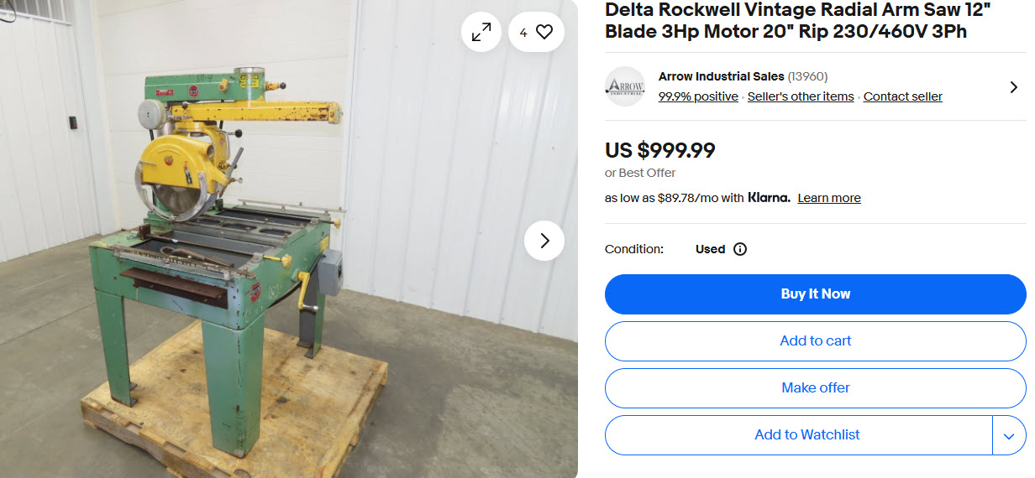Open Klarna Learn more link
This screenshot has width=1035, height=478.
[x=829, y=198]
